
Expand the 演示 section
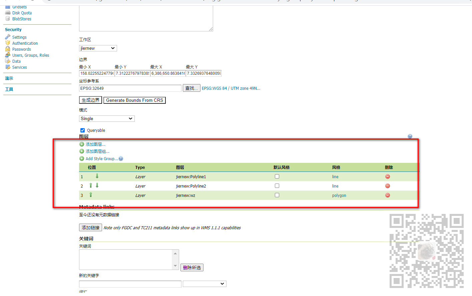[x=9, y=78]
